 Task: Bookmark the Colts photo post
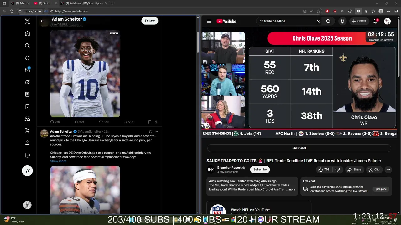tap(150, 122)
